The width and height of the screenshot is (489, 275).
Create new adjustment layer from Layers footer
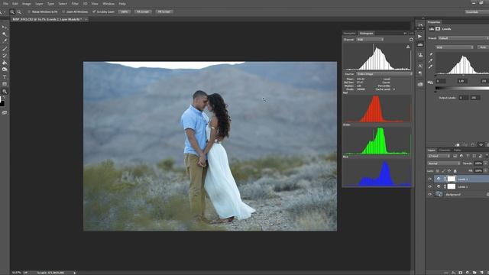[467, 273]
